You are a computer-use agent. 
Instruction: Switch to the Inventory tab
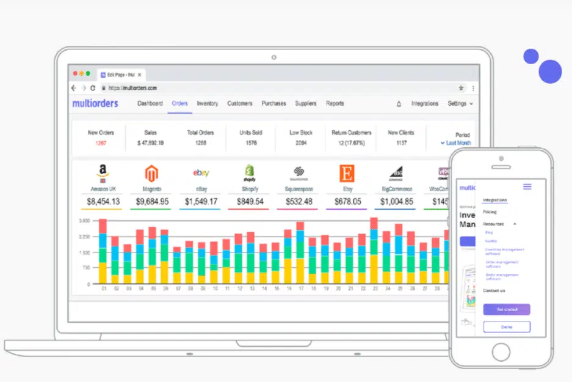pyautogui.click(x=207, y=104)
